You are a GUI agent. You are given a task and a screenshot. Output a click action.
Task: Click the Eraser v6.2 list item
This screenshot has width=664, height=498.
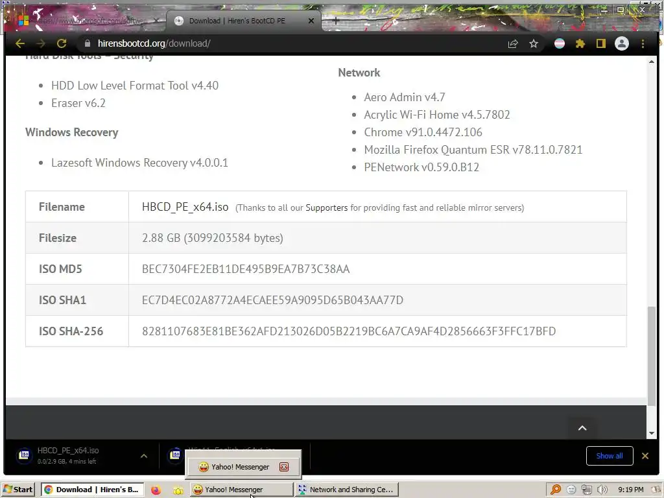(x=78, y=103)
